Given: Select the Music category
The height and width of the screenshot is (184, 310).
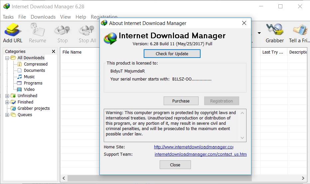Looking at the screenshot, I should point(29,77).
